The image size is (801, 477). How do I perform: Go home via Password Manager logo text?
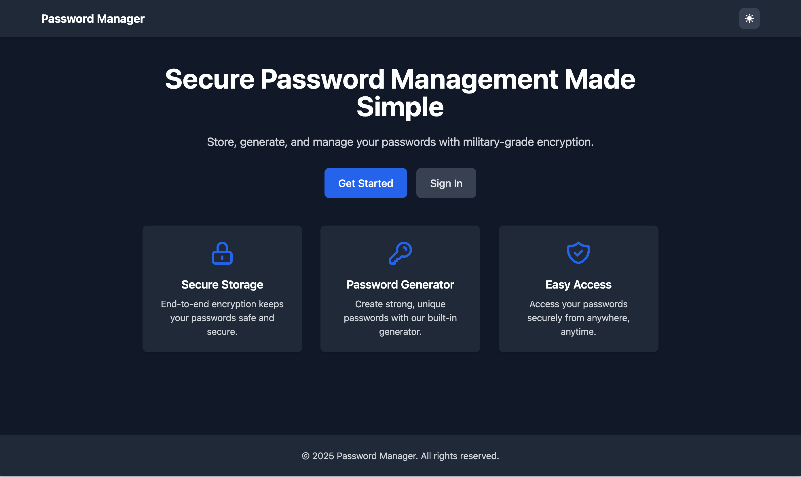(93, 19)
